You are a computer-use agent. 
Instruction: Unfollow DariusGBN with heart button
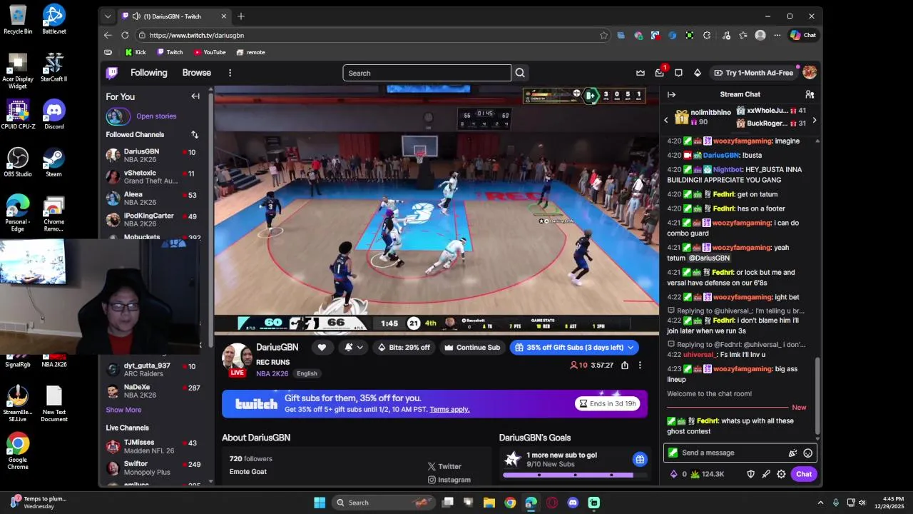click(x=322, y=348)
